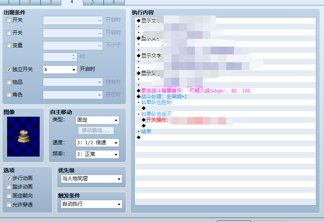Check the 允许穿透 option
This screenshot has width=324, height=222.
click(x=9, y=205)
